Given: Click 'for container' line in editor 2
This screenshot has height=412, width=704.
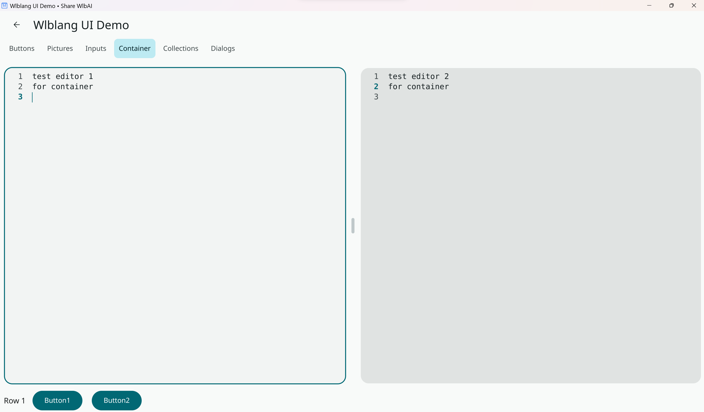Looking at the screenshot, I should [418, 86].
